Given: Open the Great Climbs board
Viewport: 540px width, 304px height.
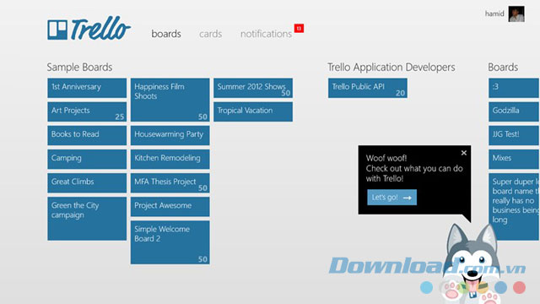Looking at the screenshot, I should pos(87,183).
